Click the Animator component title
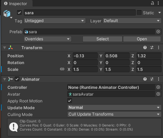The height and width of the screenshot is (138, 163). 31,79
